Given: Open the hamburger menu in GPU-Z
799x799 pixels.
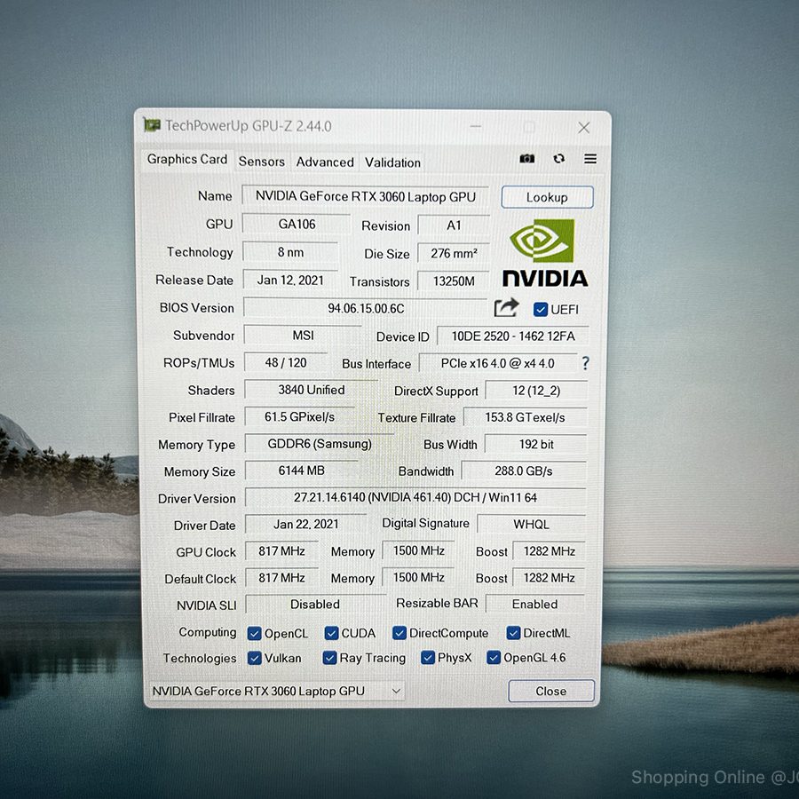Looking at the screenshot, I should point(590,159).
